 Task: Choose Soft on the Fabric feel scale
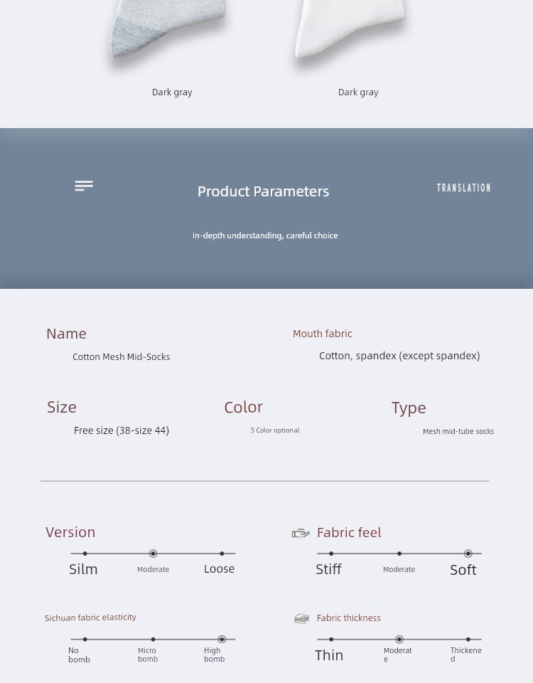click(x=468, y=554)
